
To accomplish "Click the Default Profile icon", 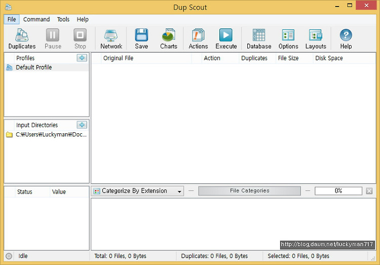I will (x=9, y=67).
